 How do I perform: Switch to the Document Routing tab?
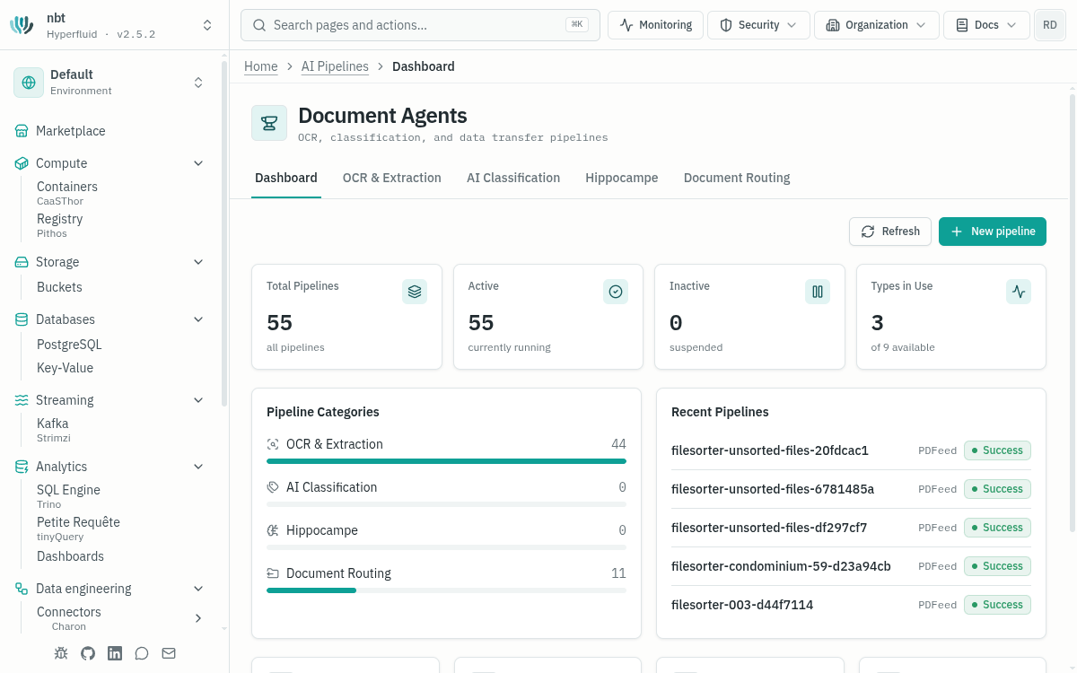(x=737, y=178)
